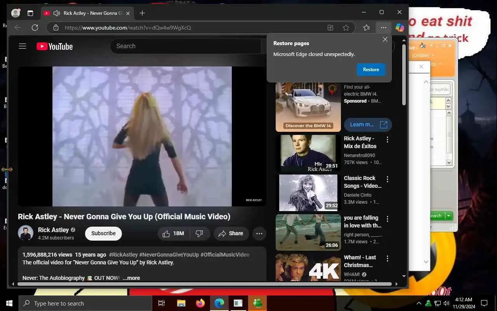The width and height of the screenshot is (497, 311).
Task: Click the page horizontal scrollbar
Action: pos(205,284)
